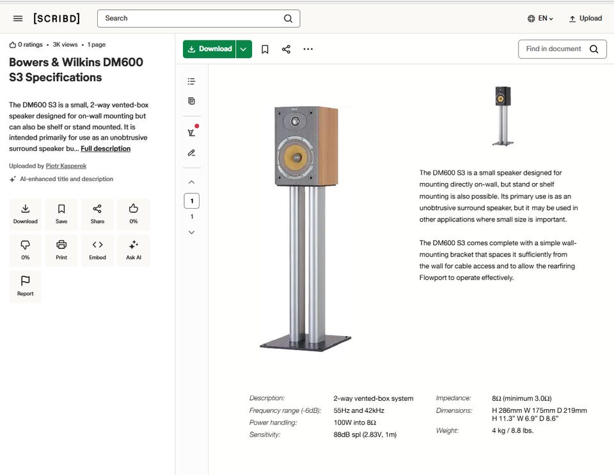This screenshot has height=475, width=614.
Task: Click 'H 286mm W 175mm D 219mm' text
Action: (539, 410)
